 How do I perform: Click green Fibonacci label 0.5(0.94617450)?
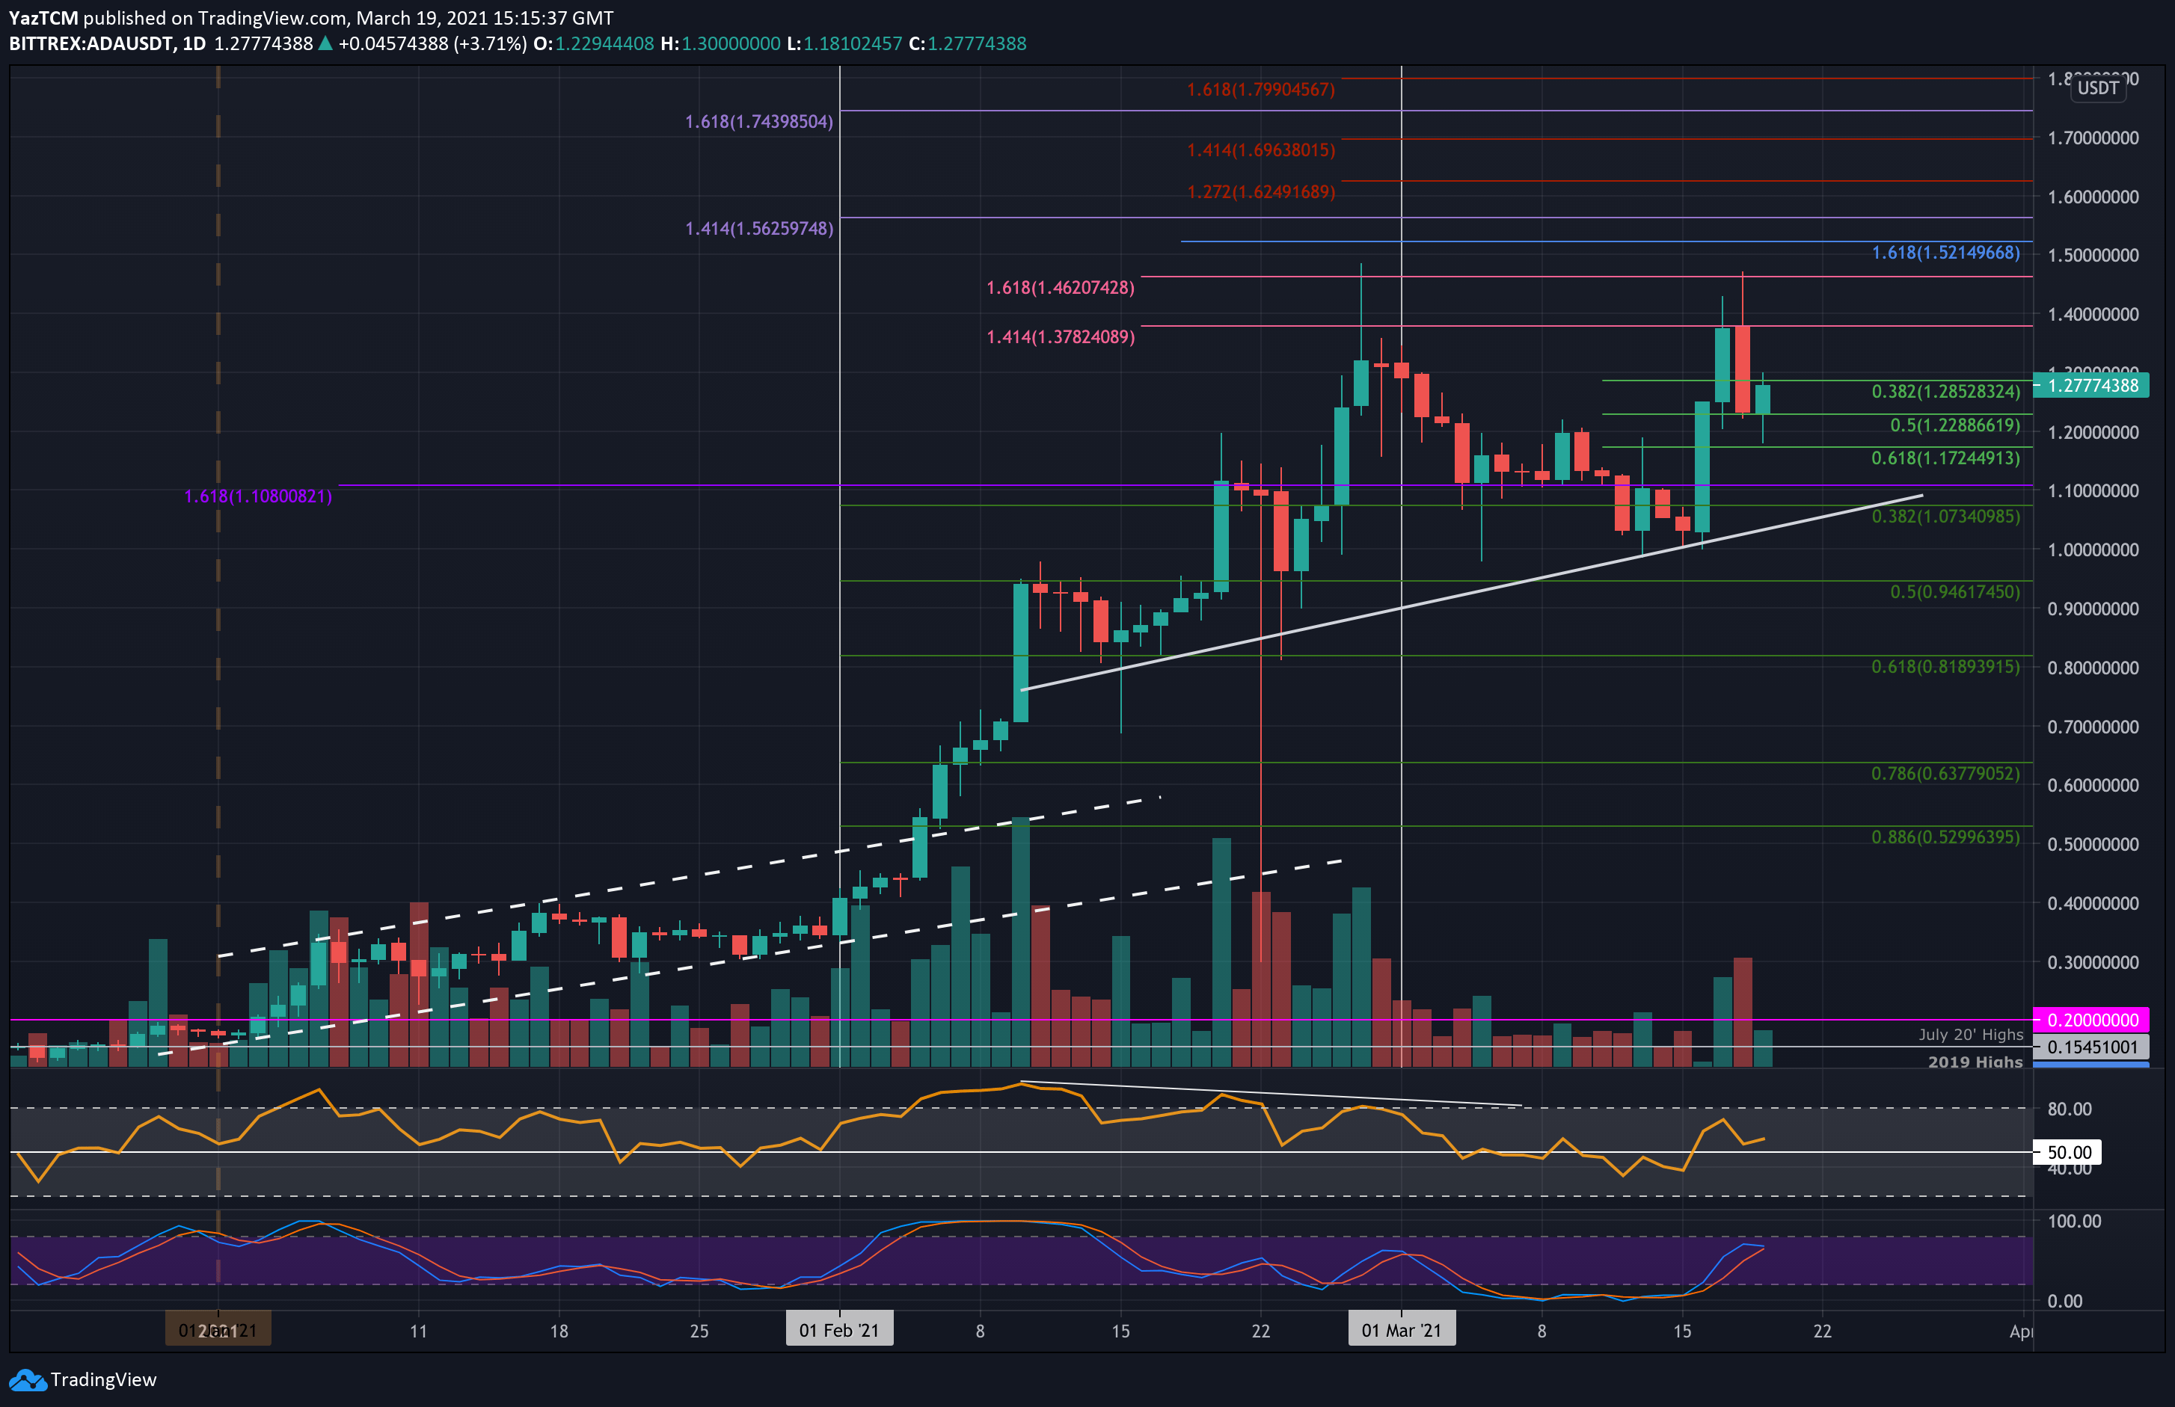tap(1955, 592)
